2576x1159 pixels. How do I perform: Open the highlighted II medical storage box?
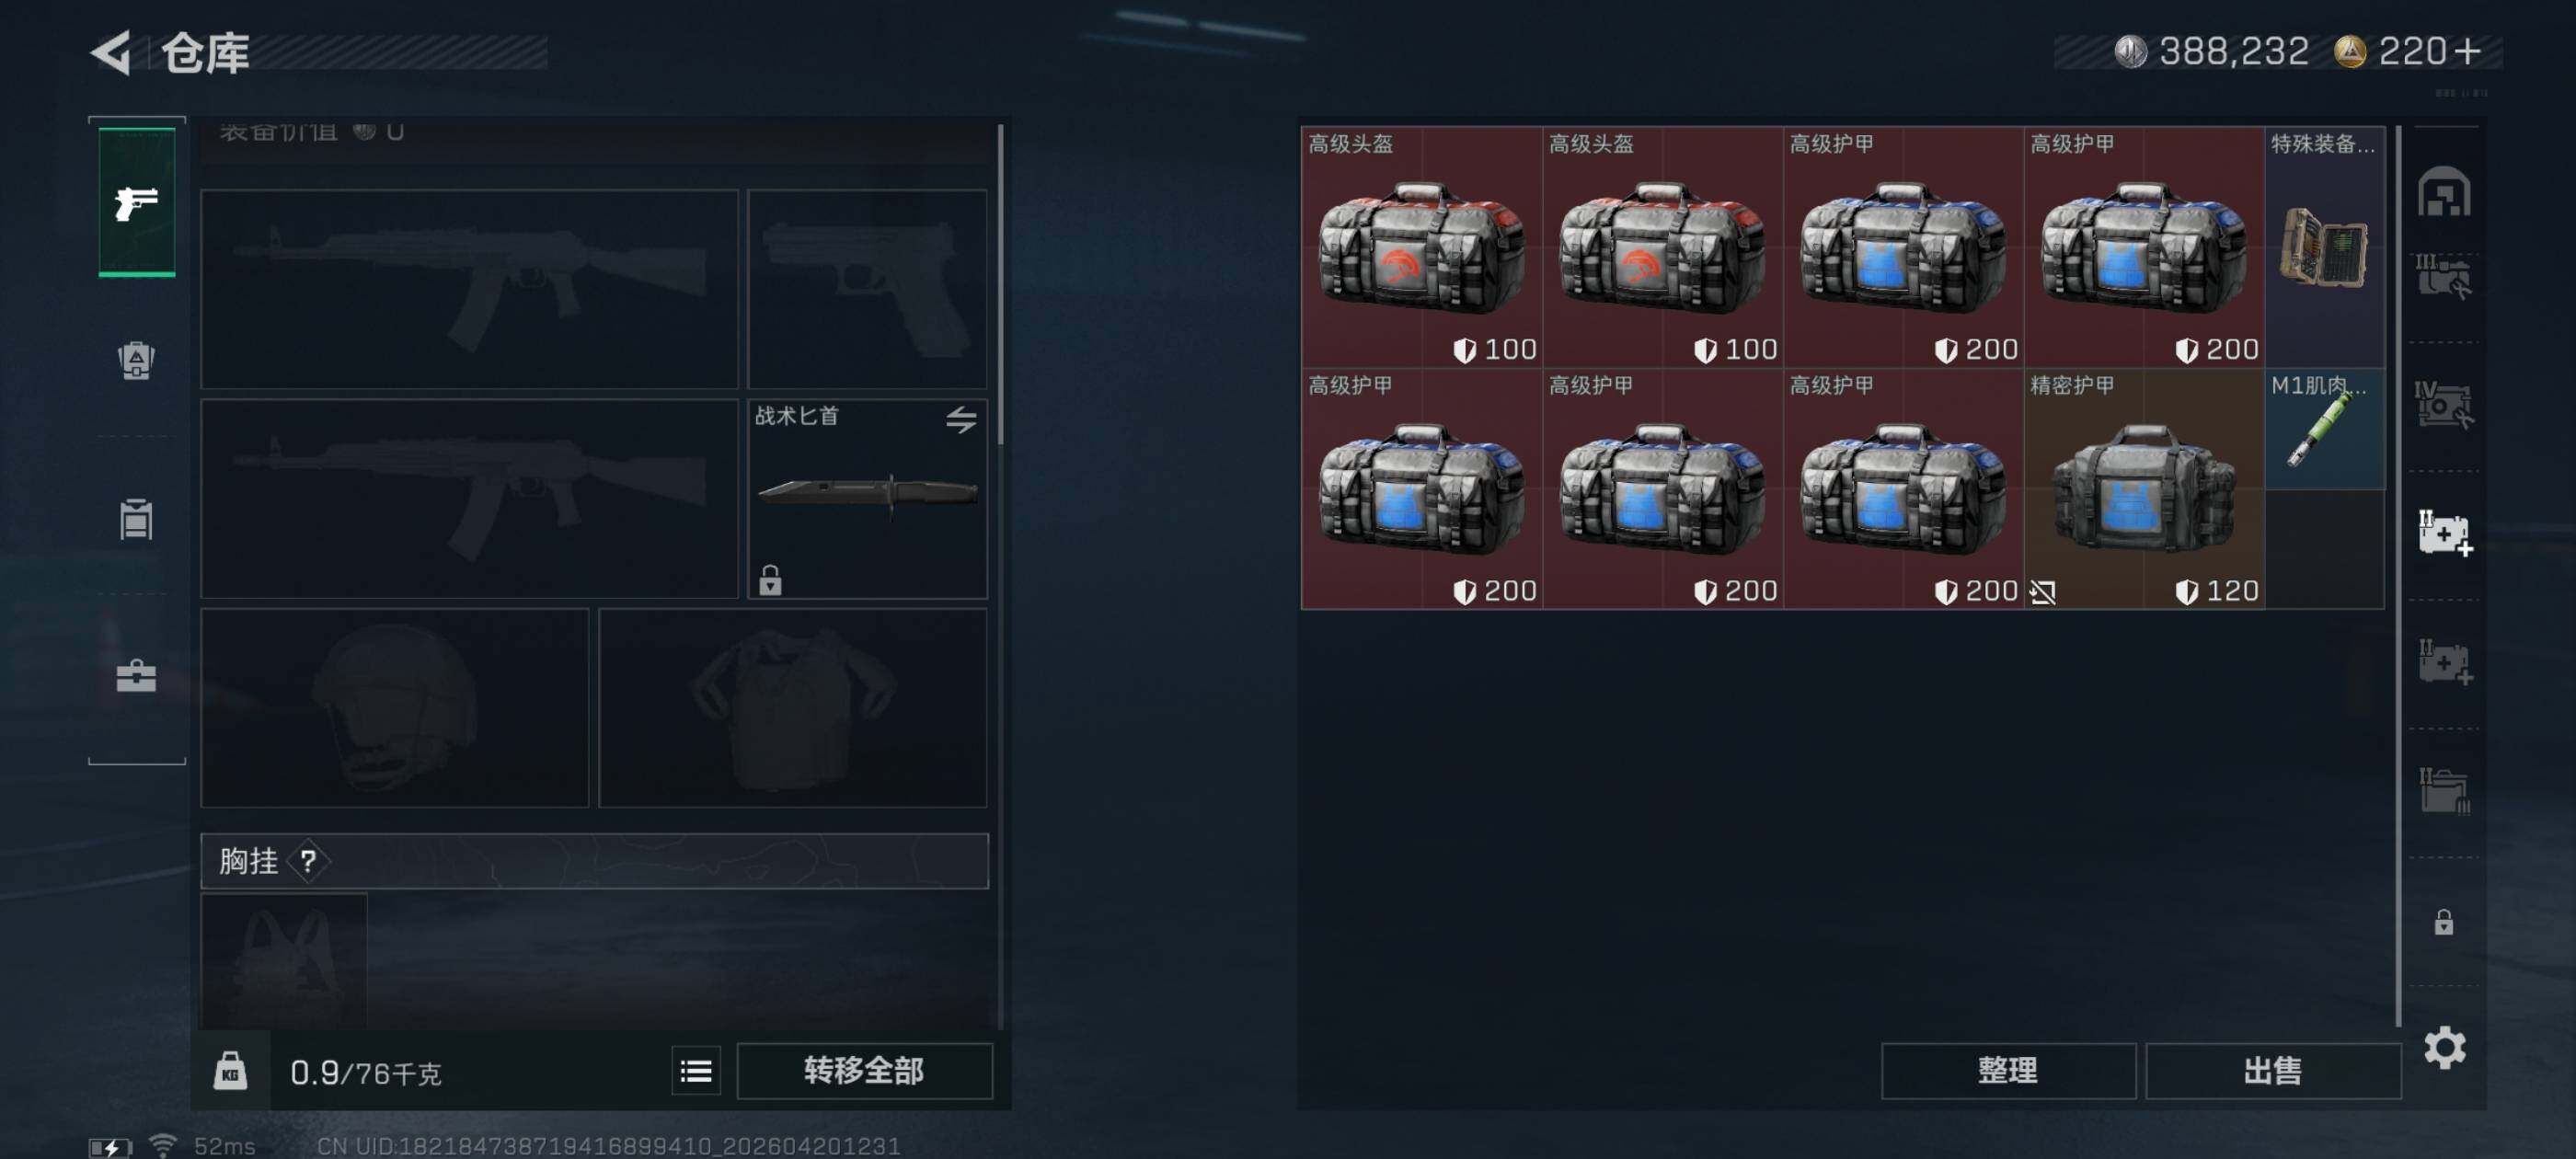click(2445, 533)
